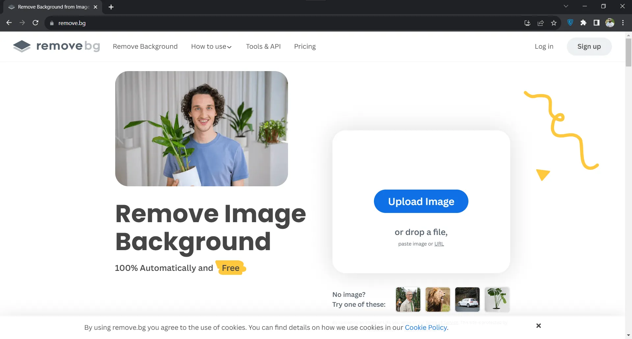Click the Upload Image button
Image resolution: width=632 pixels, height=339 pixels.
pos(421,201)
